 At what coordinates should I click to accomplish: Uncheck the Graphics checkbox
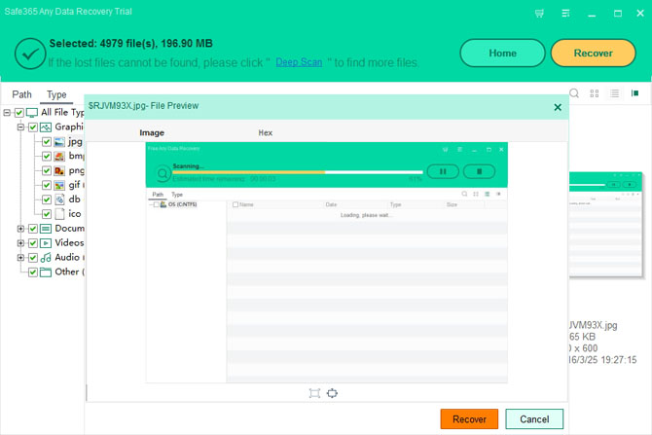tap(33, 127)
